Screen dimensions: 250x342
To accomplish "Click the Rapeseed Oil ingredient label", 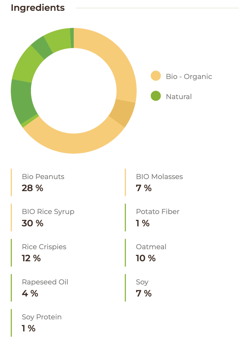I will [x=45, y=282].
